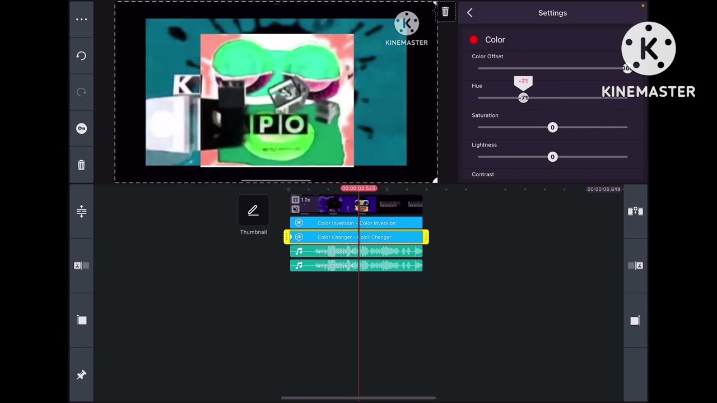The width and height of the screenshot is (717, 403).
Task: Open the Thumbnail pencil edit button
Action: pos(253,210)
